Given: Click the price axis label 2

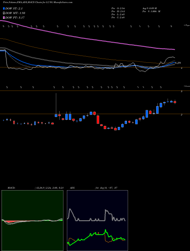Looking at the screenshot, I should 182,115.
